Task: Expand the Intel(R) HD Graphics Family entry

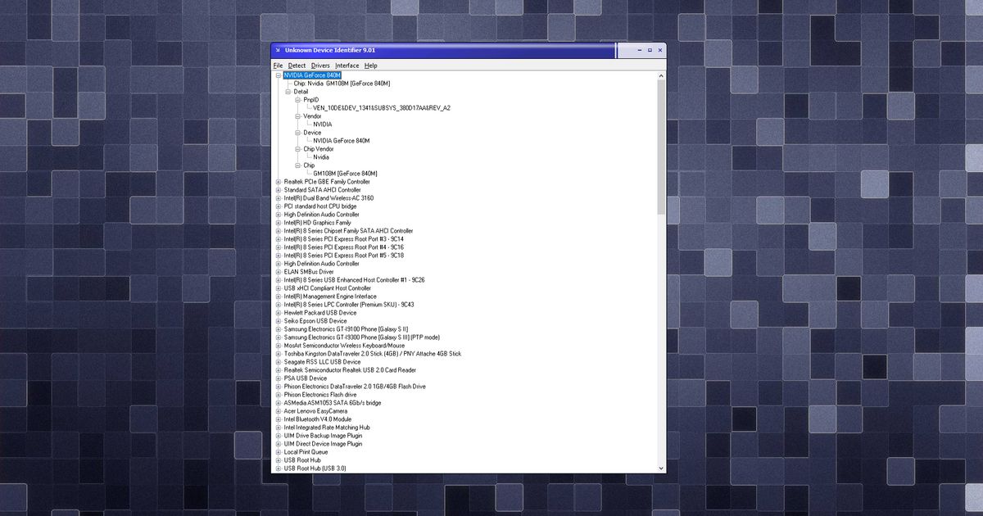Action: pyautogui.click(x=279, y=222)
